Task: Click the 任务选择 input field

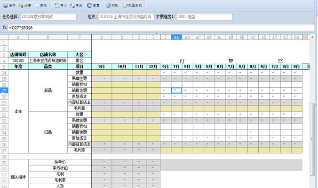Action: click(x=48, y=16)
